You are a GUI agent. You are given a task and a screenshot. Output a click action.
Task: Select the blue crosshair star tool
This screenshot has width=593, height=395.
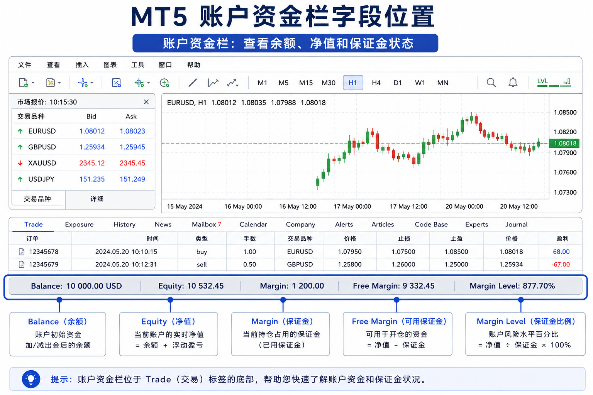83,83
